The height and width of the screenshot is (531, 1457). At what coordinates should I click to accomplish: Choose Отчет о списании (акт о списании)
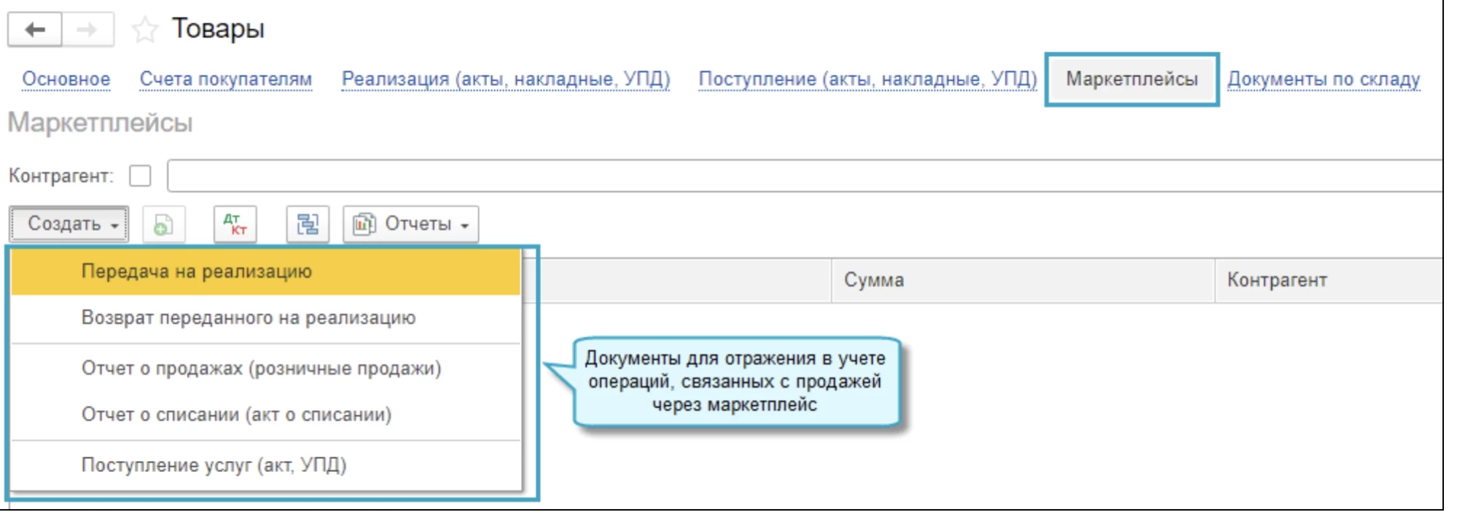point(236,415)
